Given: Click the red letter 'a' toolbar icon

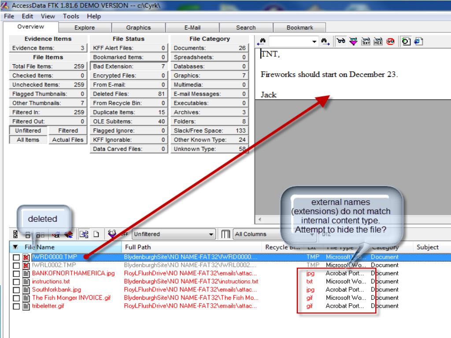Looking at the screenshot, I should pos(56,234).
